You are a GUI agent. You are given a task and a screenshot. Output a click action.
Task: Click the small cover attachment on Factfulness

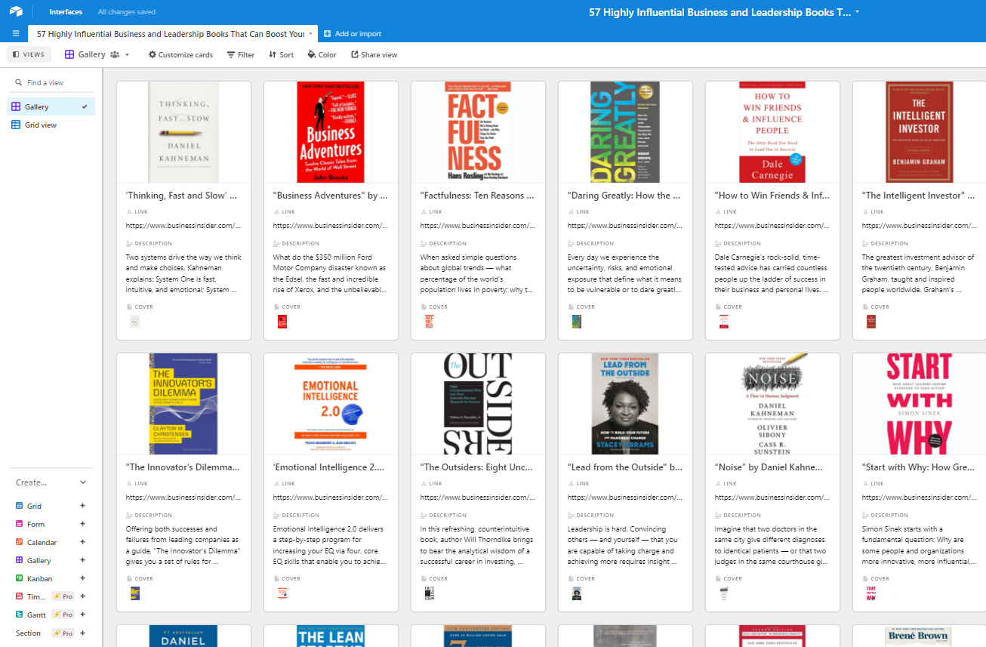click(430, 322)
